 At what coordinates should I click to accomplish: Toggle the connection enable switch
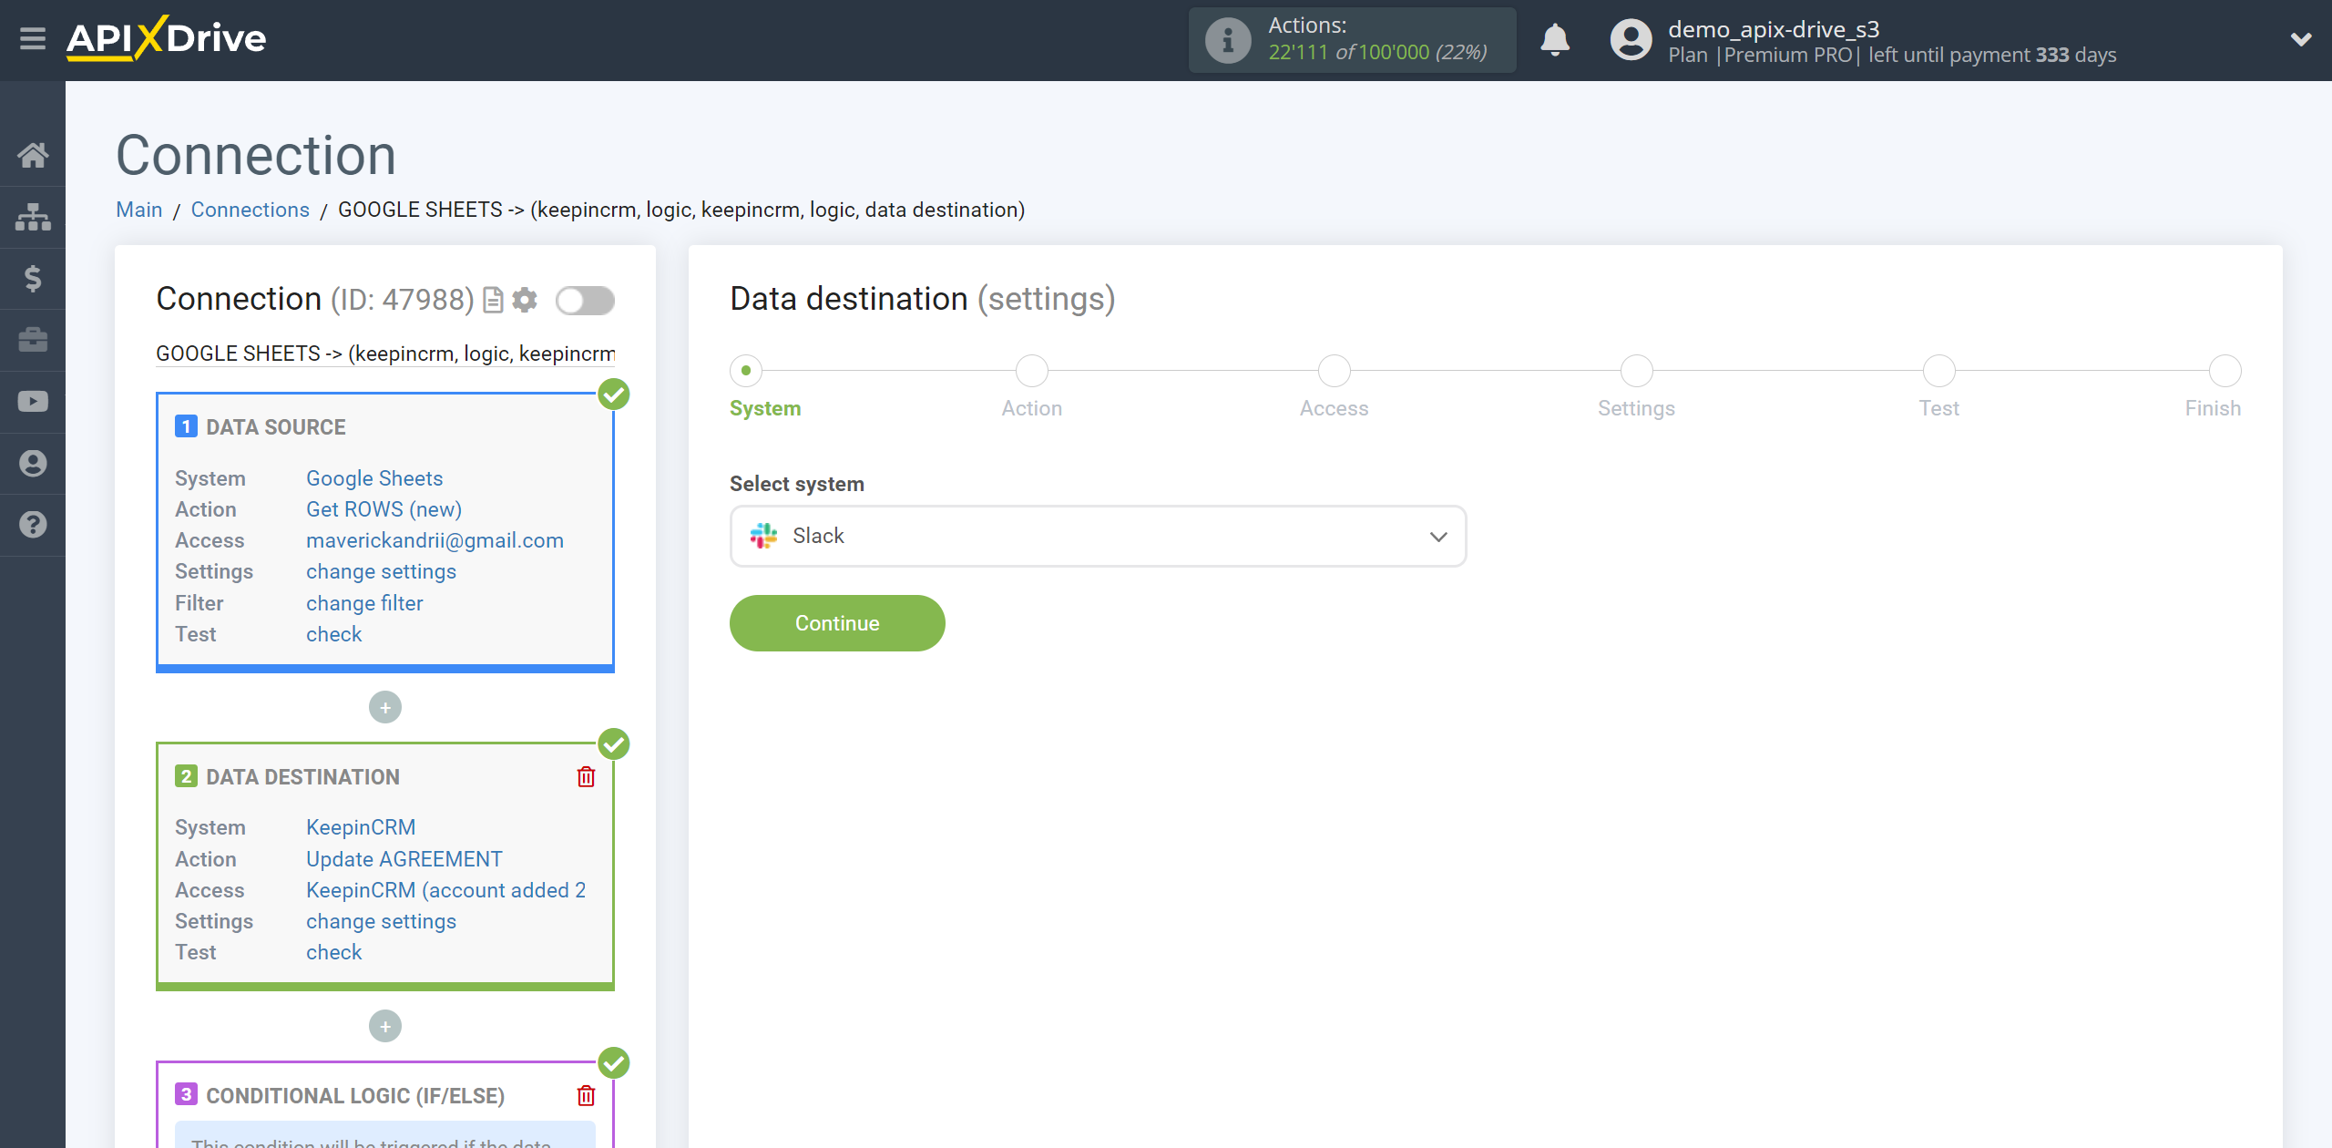(585, 300)
